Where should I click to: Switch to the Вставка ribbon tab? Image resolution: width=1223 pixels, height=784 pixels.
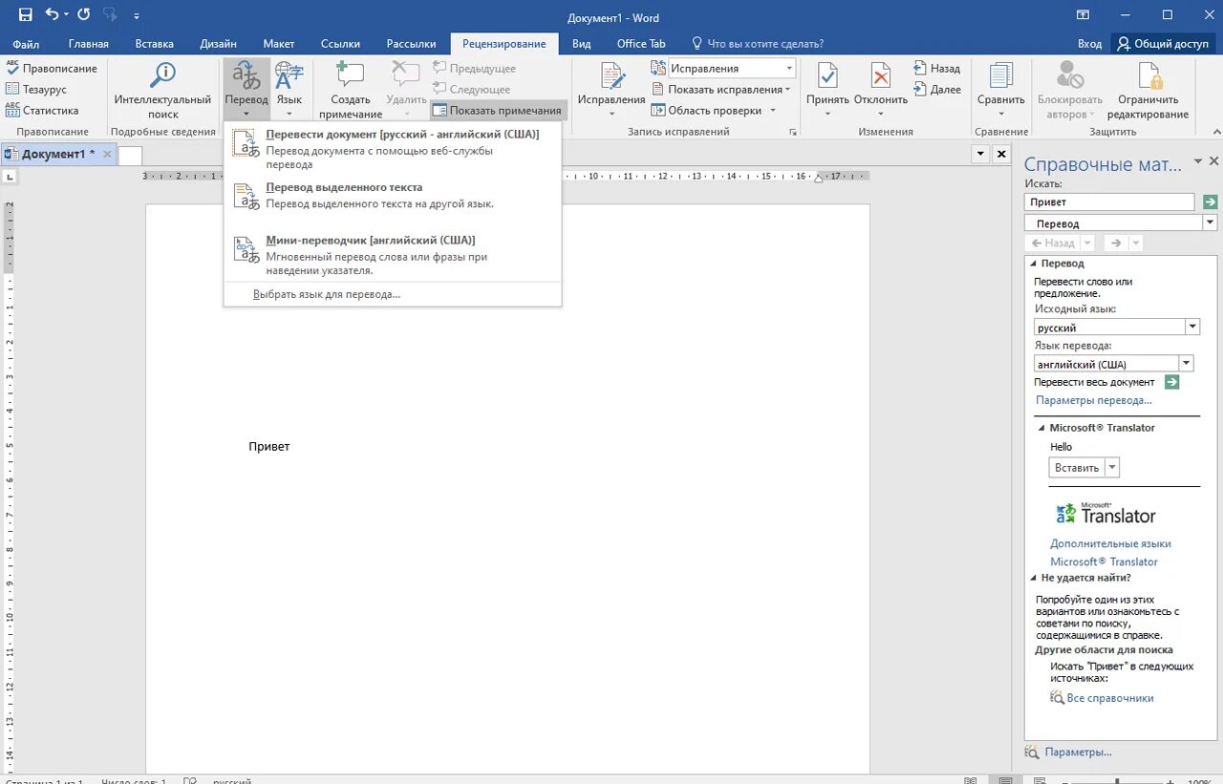155,44
